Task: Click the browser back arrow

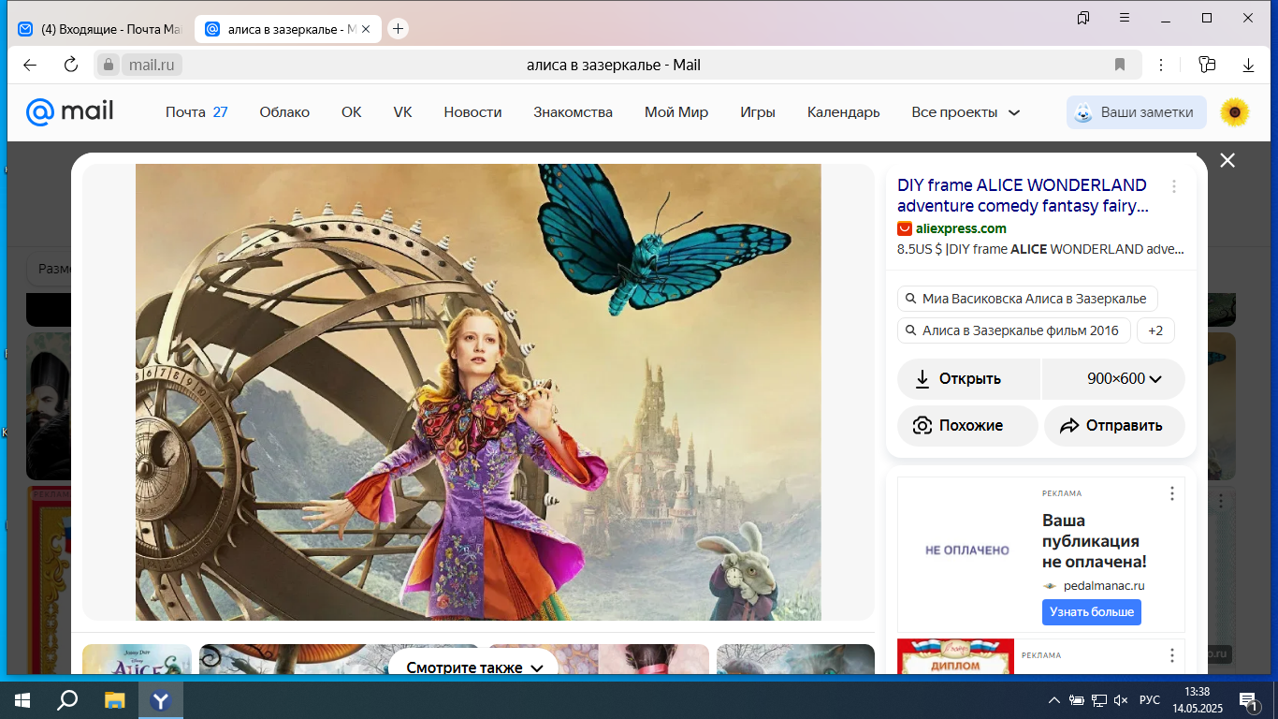Action: coord(30,65)
